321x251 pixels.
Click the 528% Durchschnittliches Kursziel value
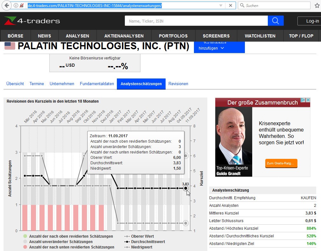coord(311,236)
